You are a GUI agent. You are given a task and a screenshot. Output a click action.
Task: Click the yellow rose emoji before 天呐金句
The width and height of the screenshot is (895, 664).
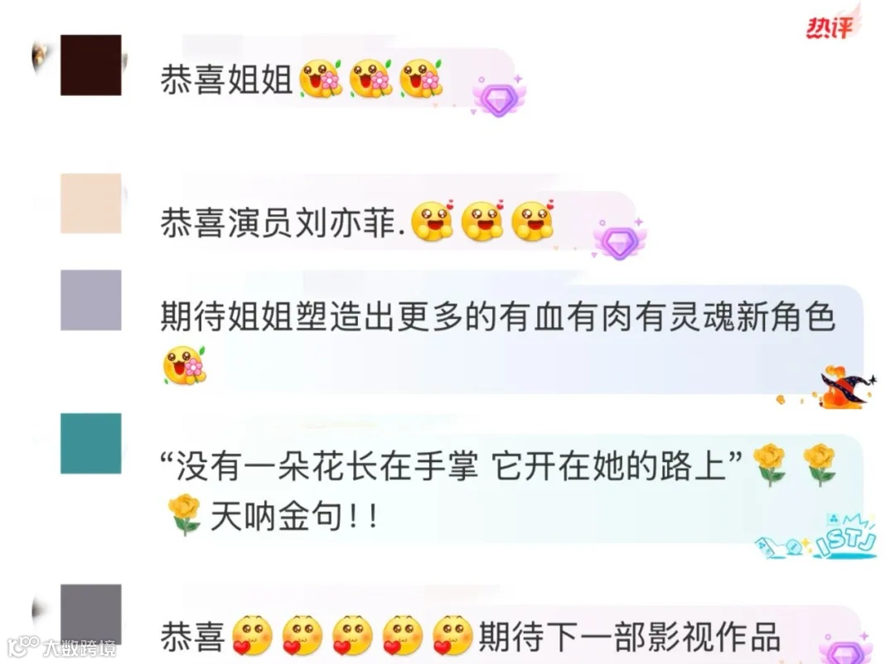point(184,515)
